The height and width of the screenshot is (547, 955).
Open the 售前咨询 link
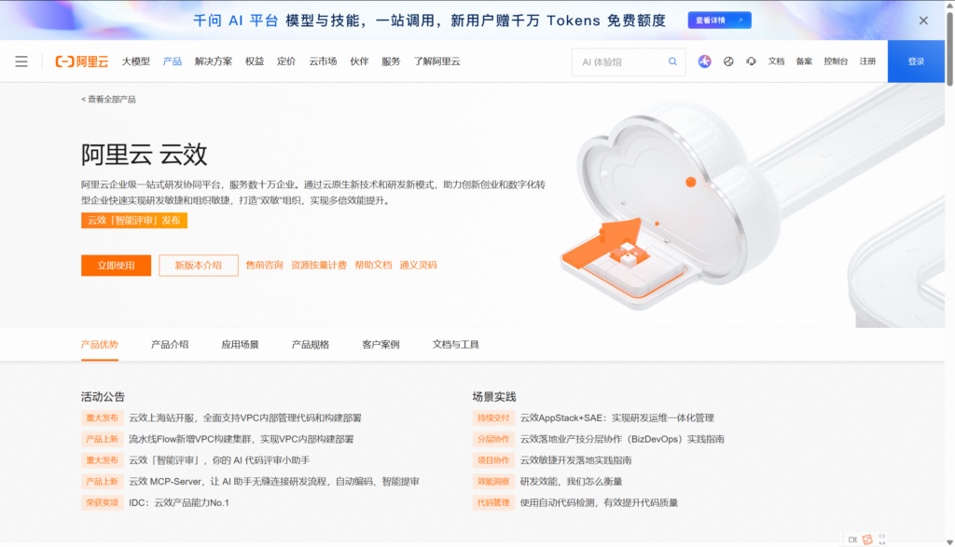(x=264, y=266)
